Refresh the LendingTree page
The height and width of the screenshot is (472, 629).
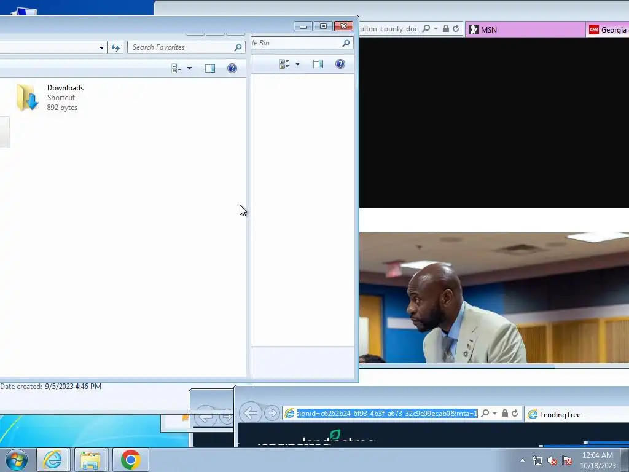click(515, 413)
